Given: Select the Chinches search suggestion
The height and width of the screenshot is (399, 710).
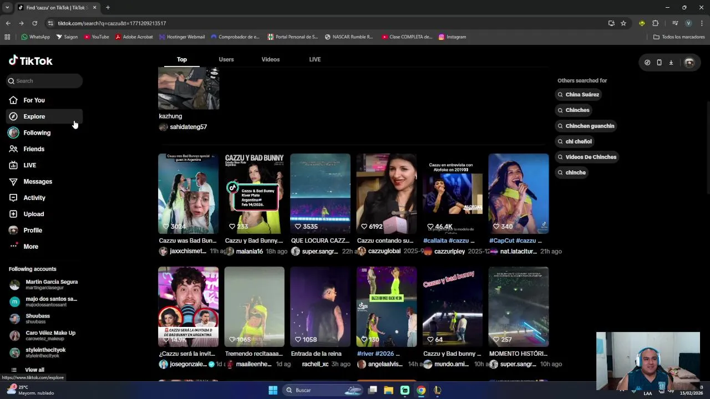Looking at the screenshot, I should pos(574,110).
